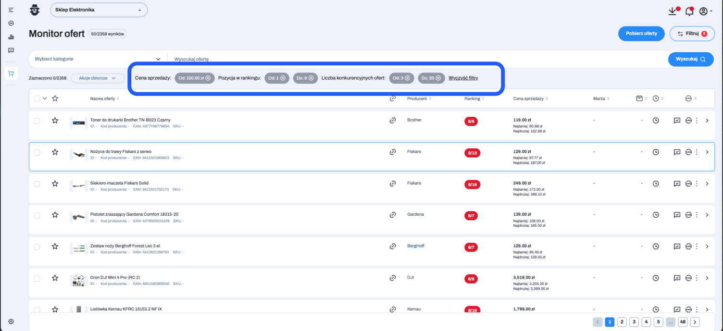
Task: Star the Toner Brother TN-B023 offer
Action: [55, 121]
